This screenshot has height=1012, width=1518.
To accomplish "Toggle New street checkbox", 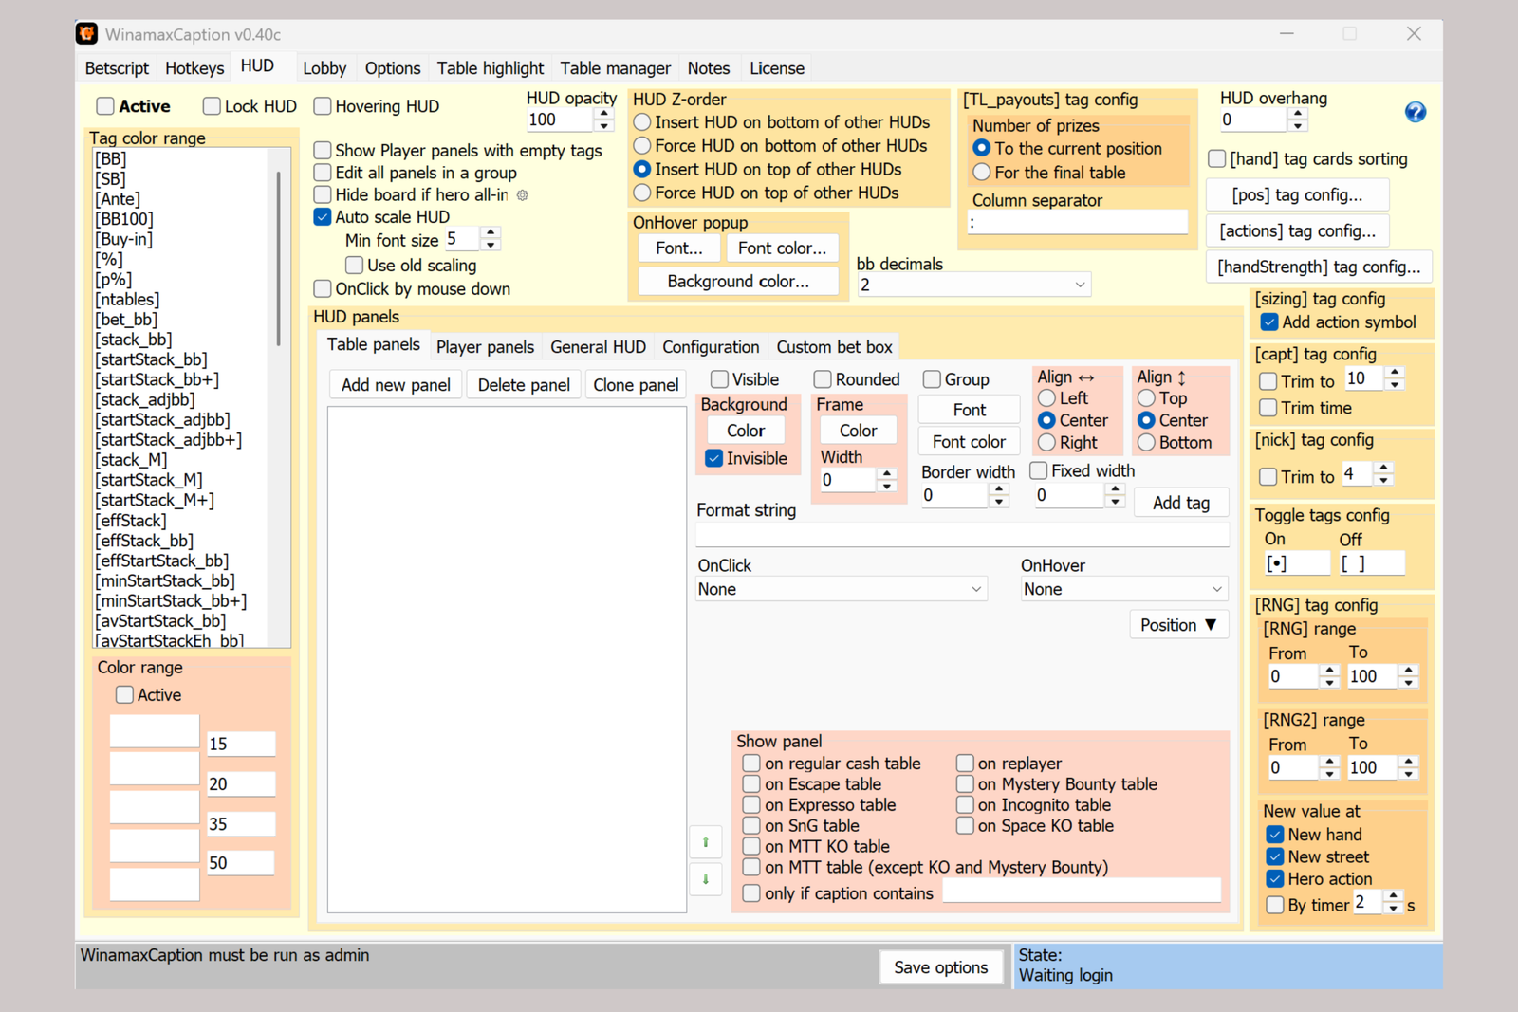I will coord(1275,856).
